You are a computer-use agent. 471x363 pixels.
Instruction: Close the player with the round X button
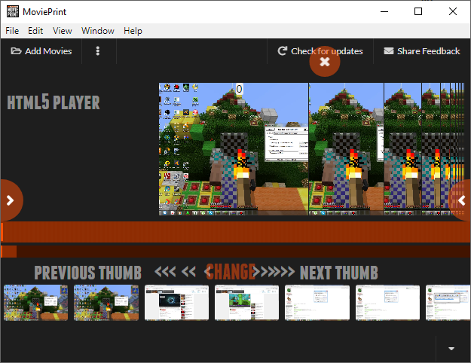pyautogui.click(x=325, y=62)
